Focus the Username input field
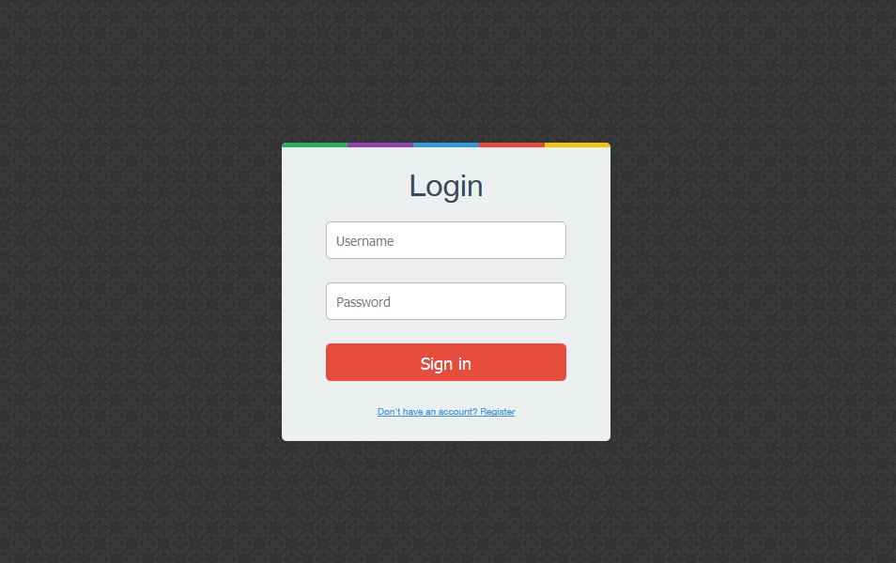This screenshot has width=896, height=563. (x=446, y=240)
